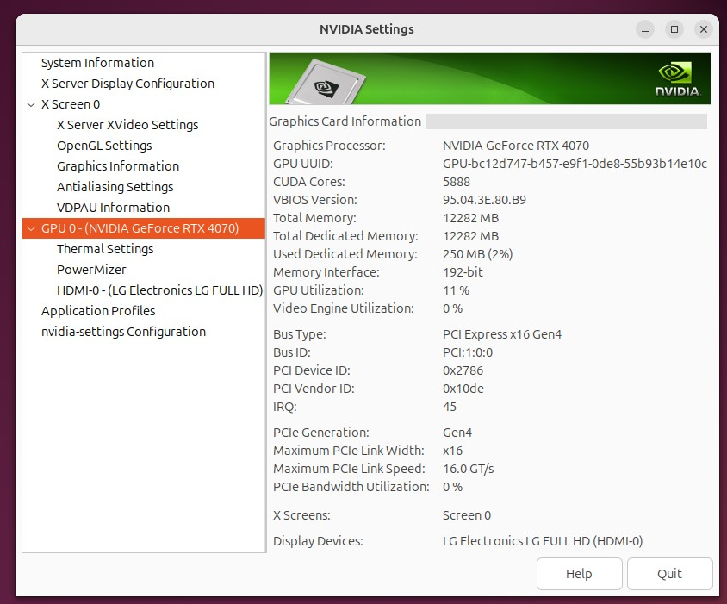Click Display Devices value LG FULL HD (HDMI-0)

[x=543, y=541]
